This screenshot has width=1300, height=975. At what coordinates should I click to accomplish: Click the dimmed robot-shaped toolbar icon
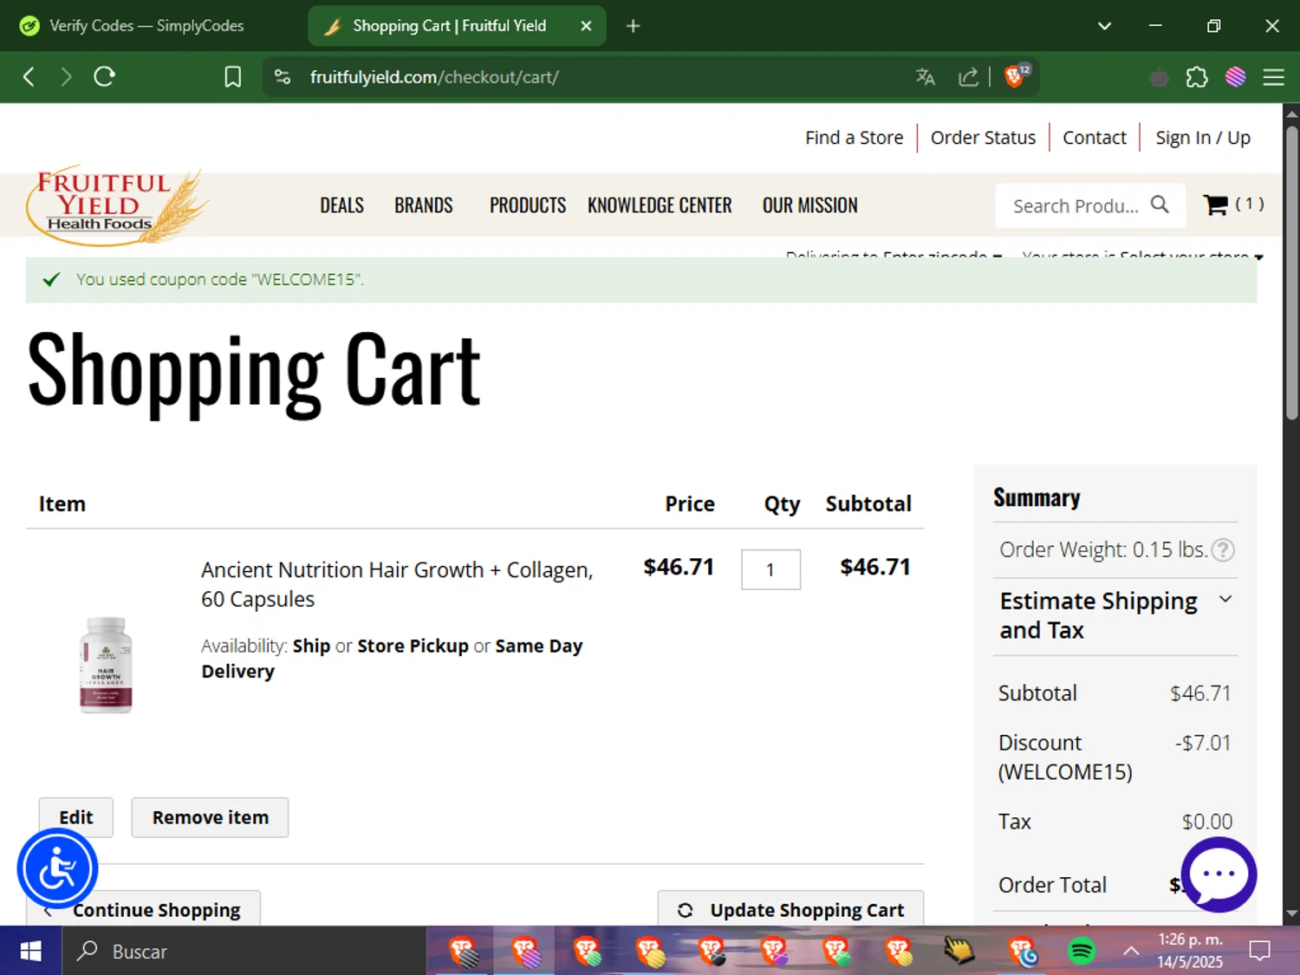click(x=1159, y=78)
